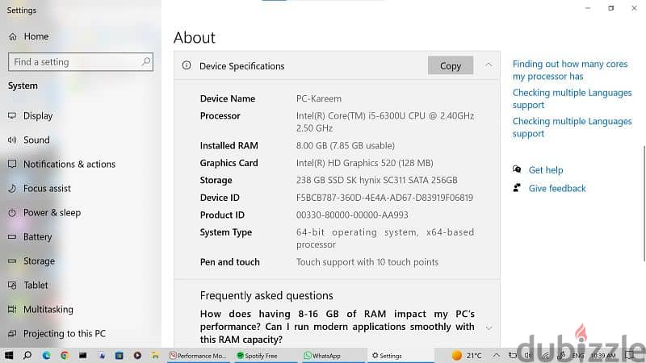This screenshot has height=363, width=646.
Task: Show hidden system tray icons
Action: point(497,355)
